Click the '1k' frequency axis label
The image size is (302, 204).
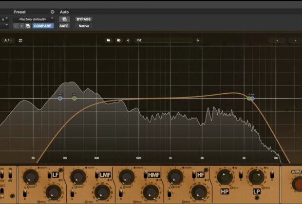170,158
